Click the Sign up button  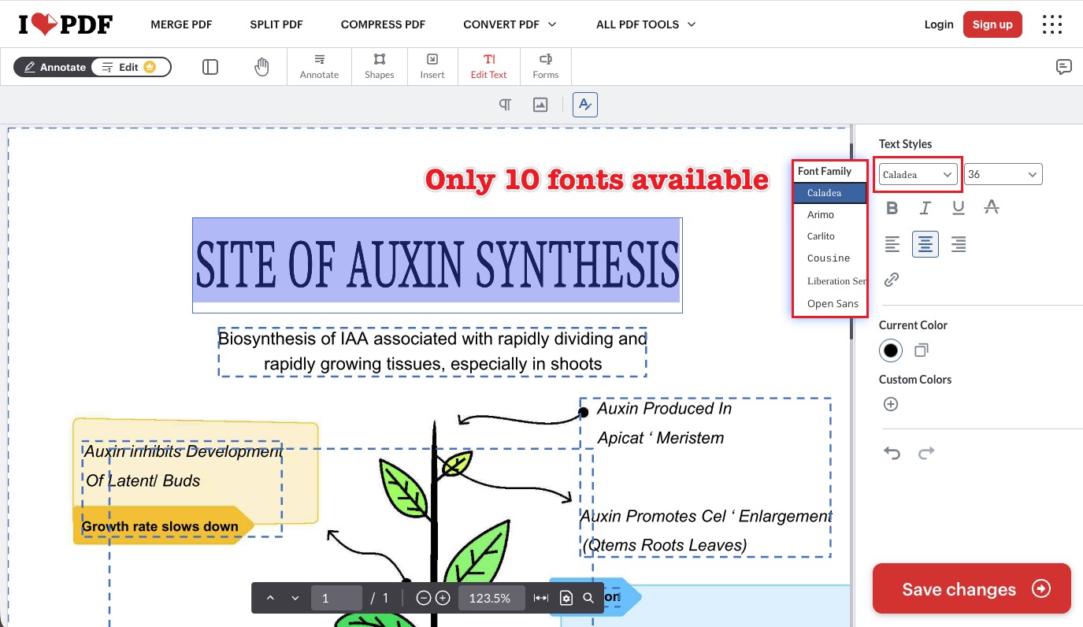pyautogui.click(x=992, y=24)
